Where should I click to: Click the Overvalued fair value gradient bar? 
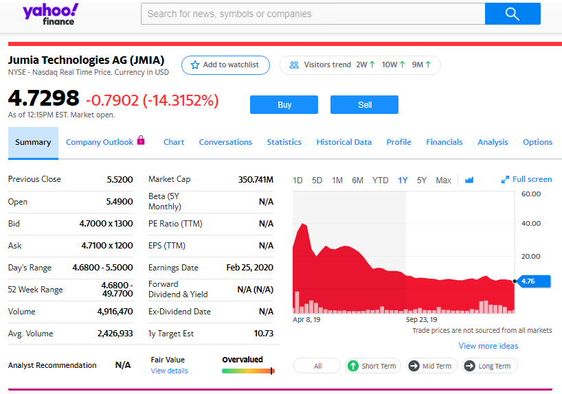[248, 371]
